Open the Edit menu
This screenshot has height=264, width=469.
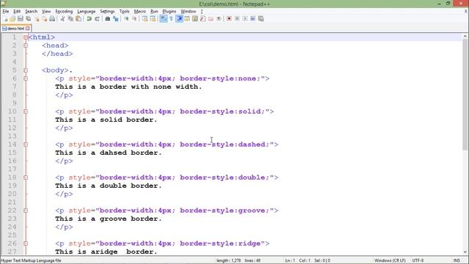(17, 12)
